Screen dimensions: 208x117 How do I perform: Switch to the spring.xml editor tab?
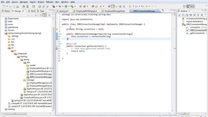(x=64, y=11)
